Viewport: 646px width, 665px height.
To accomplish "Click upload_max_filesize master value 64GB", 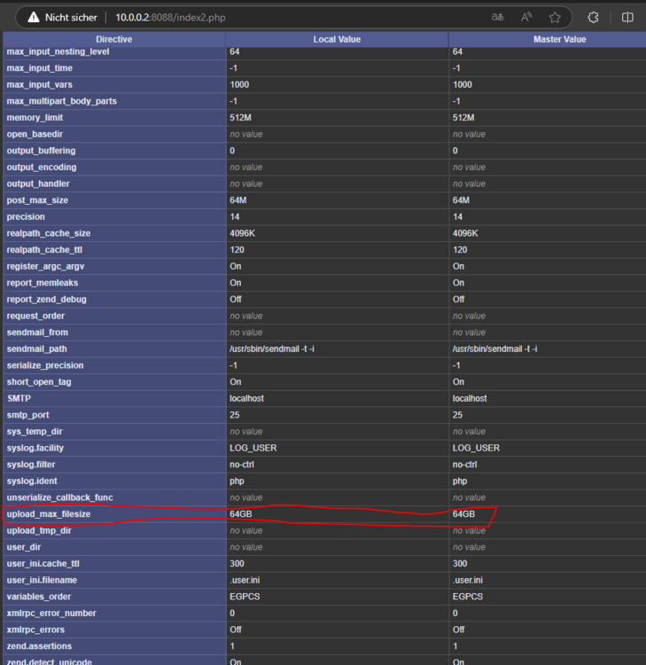I will (x=463, y=514).
